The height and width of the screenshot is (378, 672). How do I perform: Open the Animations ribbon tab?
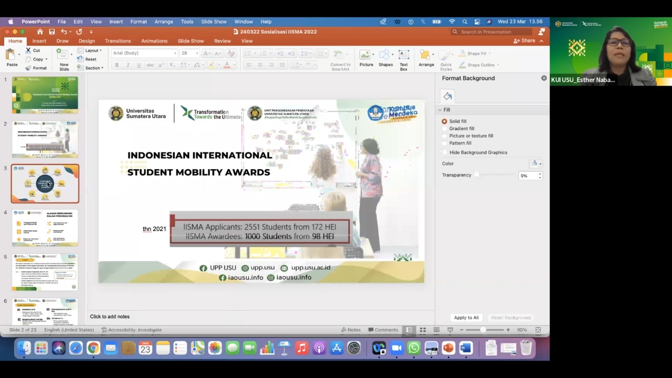coord(154,41)
